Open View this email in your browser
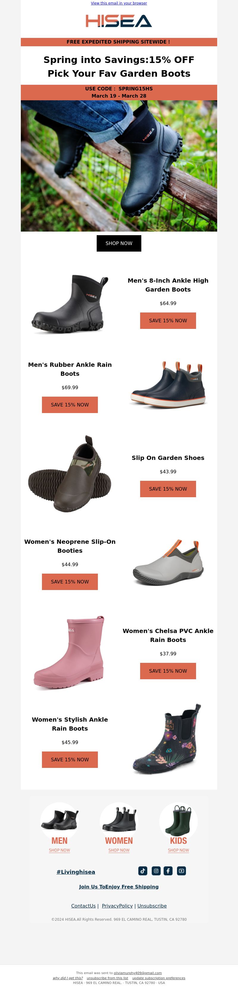 click(x=119, y=3)
